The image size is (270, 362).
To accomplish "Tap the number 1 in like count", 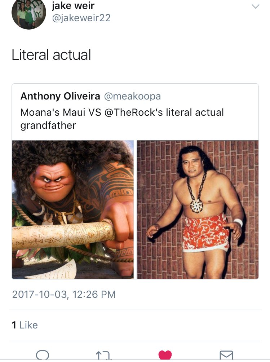I will (14, 325).
